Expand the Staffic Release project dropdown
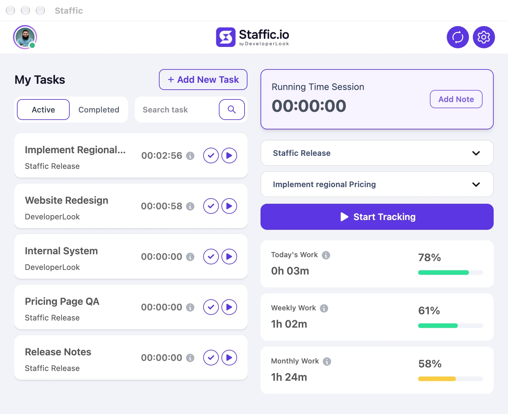This screenshot has width=508, height=414. (377, 153)
